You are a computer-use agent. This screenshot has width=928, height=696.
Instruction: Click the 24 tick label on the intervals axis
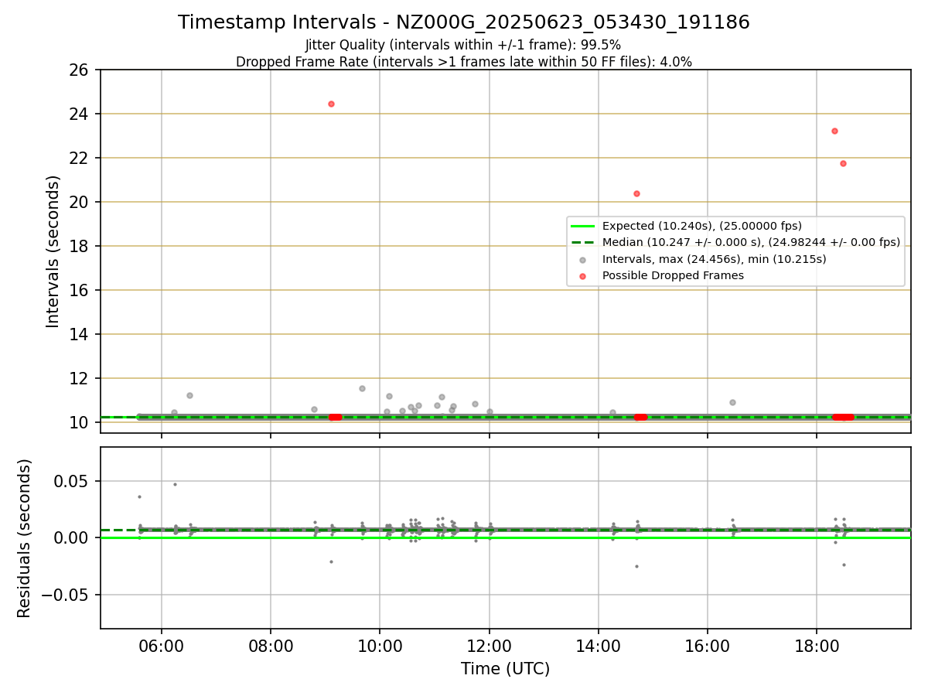click(80, 114)
